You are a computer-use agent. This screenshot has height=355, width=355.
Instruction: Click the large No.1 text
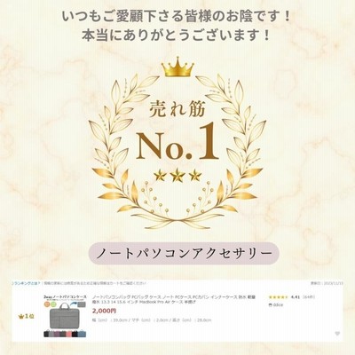[177, 143]
